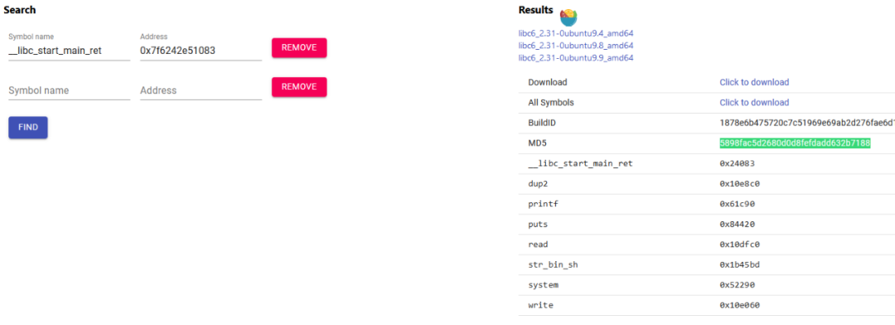The image size is (895, 325).
Task: Open libc6_2.31-0ubuntu9.4_amd64 result
Action: click(x=576, y=33)
